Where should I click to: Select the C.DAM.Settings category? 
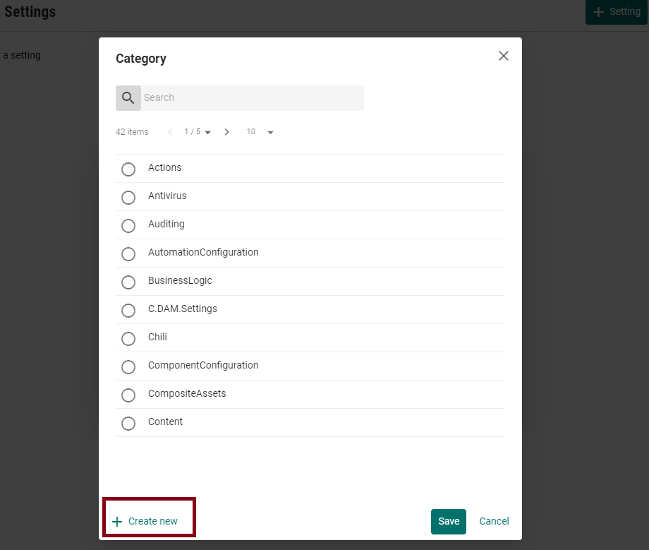[128, 311]
